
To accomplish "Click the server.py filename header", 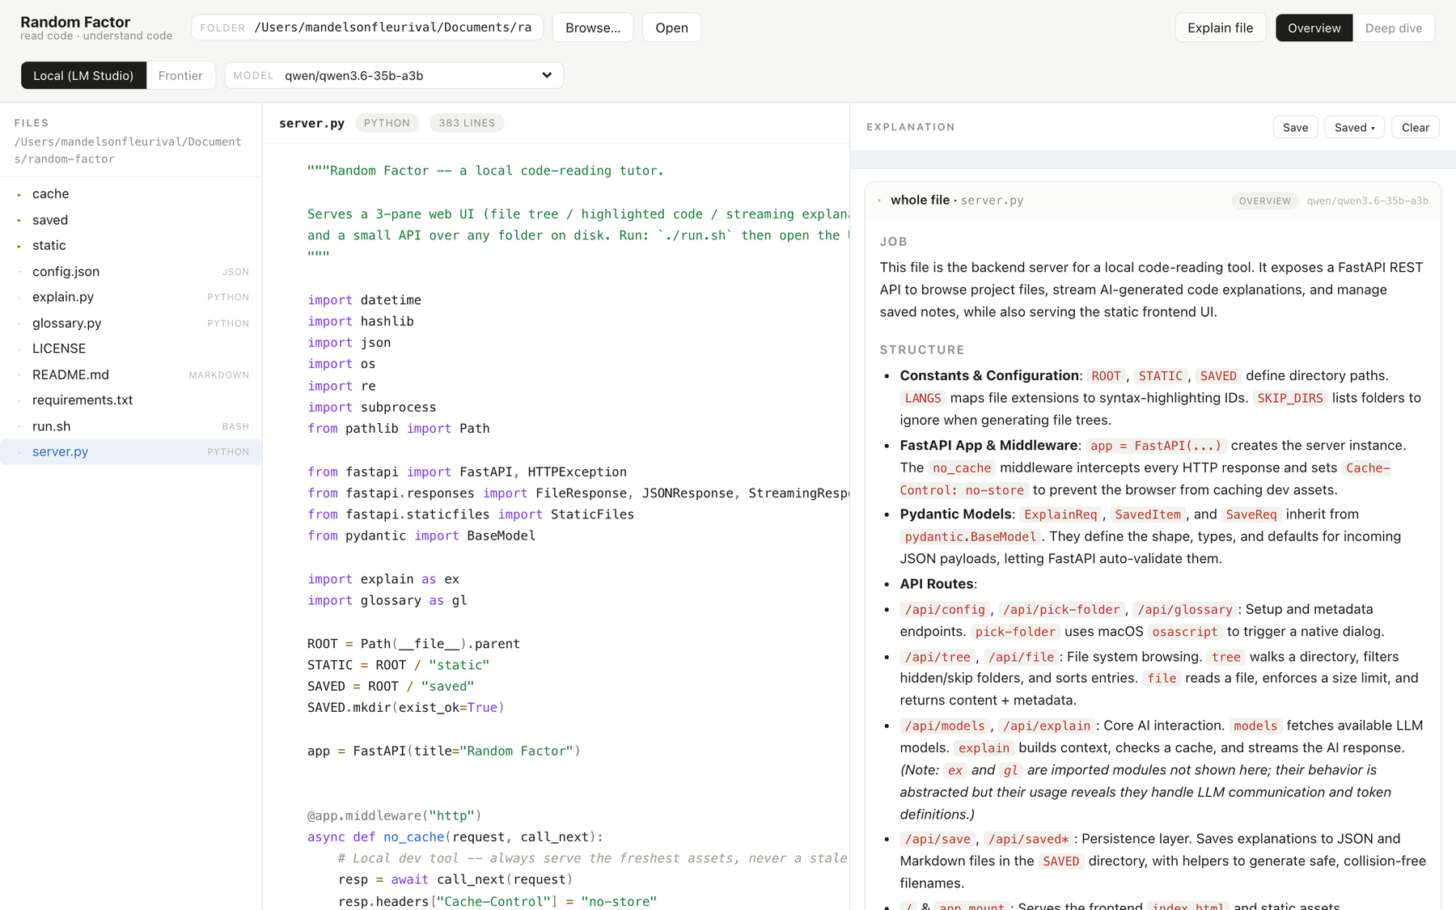I will pos(311,123).
